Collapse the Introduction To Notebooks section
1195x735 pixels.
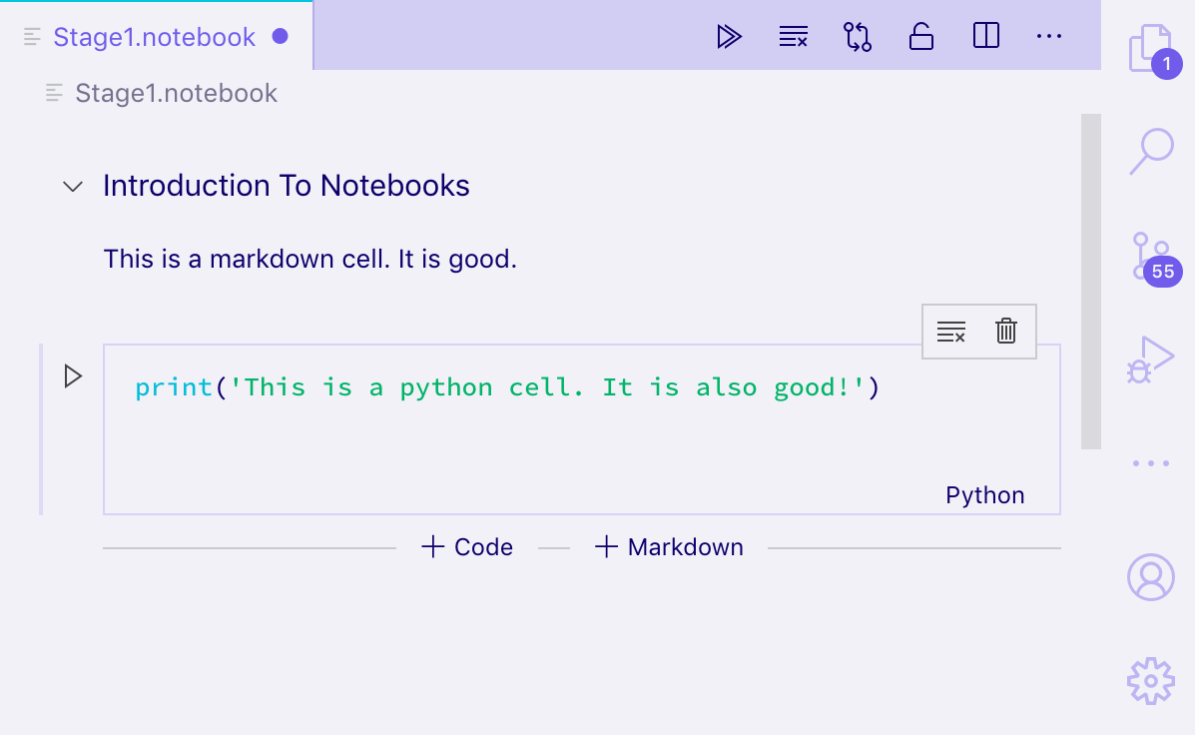click(71, 186)
